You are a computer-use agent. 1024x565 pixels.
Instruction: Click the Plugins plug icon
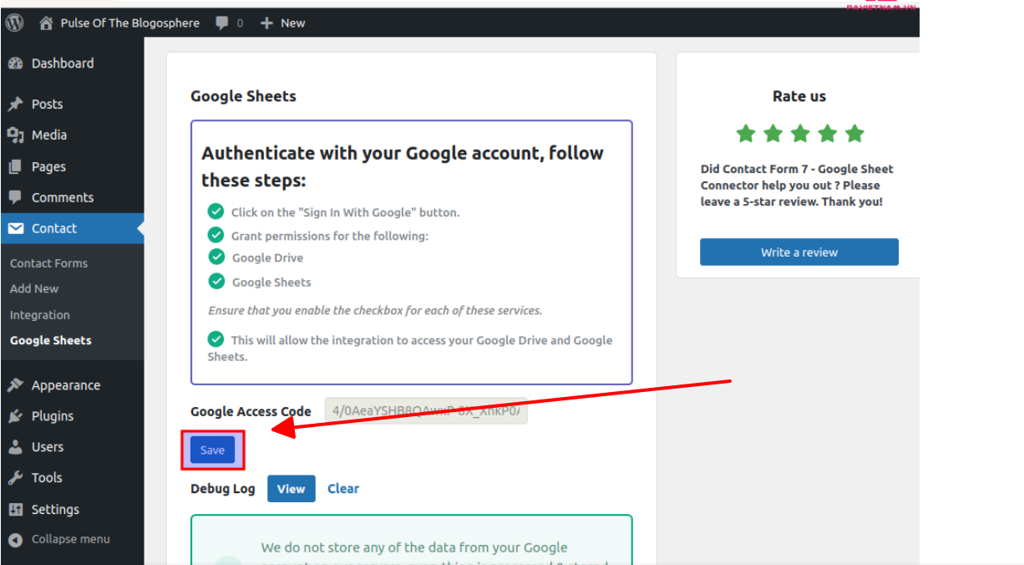(15, 416)
